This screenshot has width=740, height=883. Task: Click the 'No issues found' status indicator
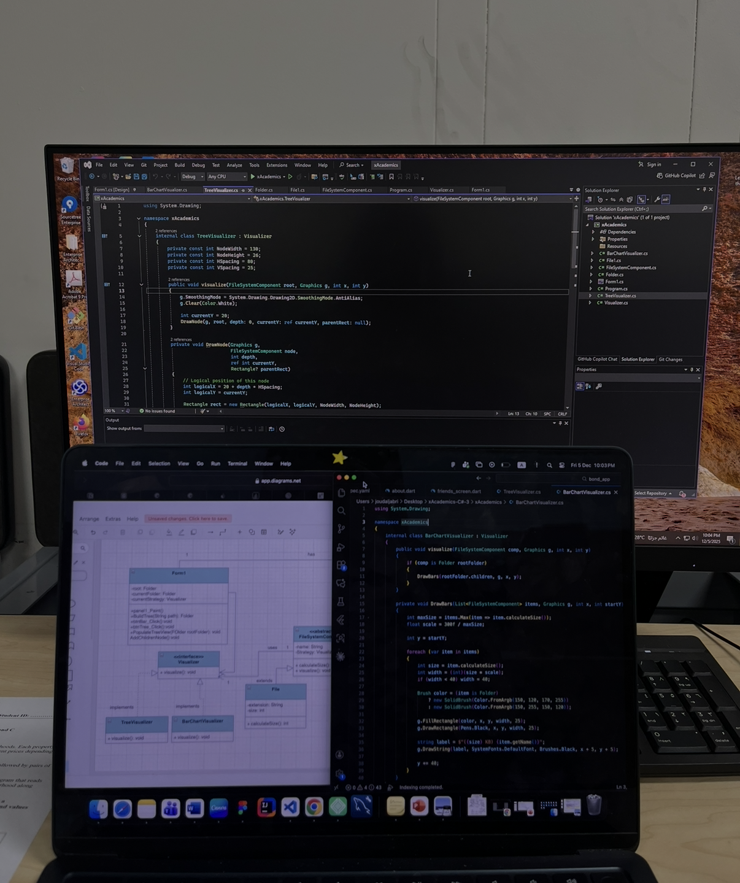pos(157,411)
